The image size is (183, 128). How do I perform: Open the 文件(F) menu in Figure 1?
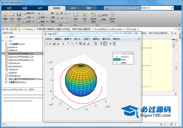49,39
